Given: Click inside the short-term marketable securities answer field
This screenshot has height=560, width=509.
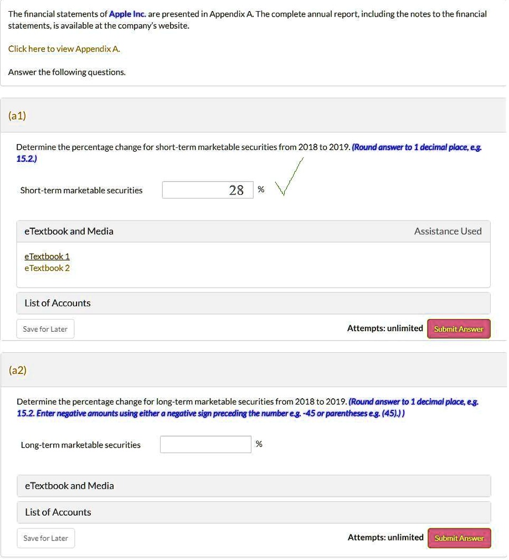Looking at the screenshot, I should [208, 189].
